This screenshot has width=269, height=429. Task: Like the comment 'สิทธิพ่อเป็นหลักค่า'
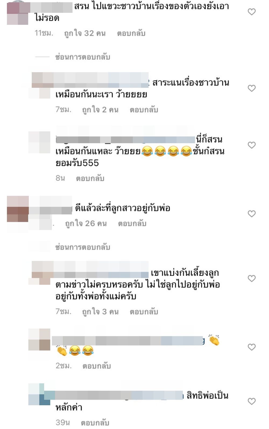252,401
